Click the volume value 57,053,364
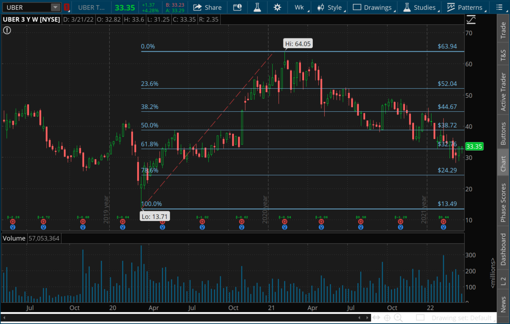Viewport: 510px width, 324px height. coord(44,239)
